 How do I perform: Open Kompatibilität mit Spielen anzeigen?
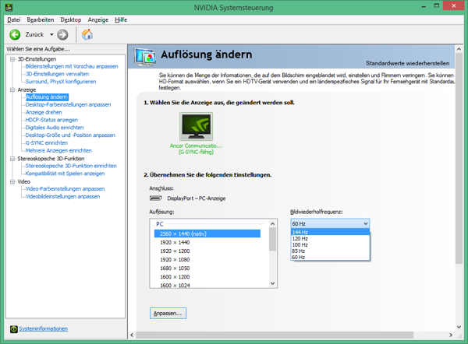pos(65,174)
